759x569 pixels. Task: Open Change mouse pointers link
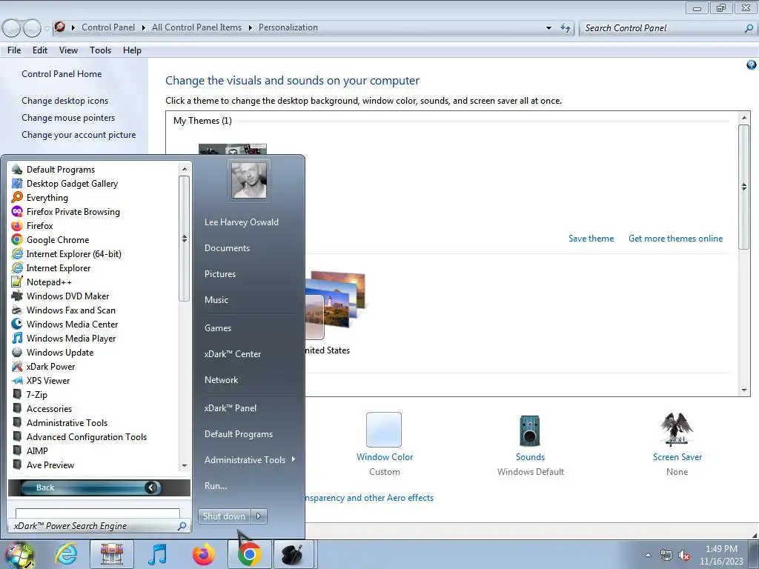coord(68,118)
